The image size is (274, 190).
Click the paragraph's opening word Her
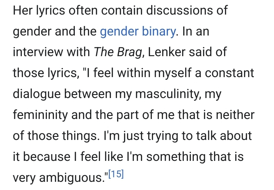[23, 10]
